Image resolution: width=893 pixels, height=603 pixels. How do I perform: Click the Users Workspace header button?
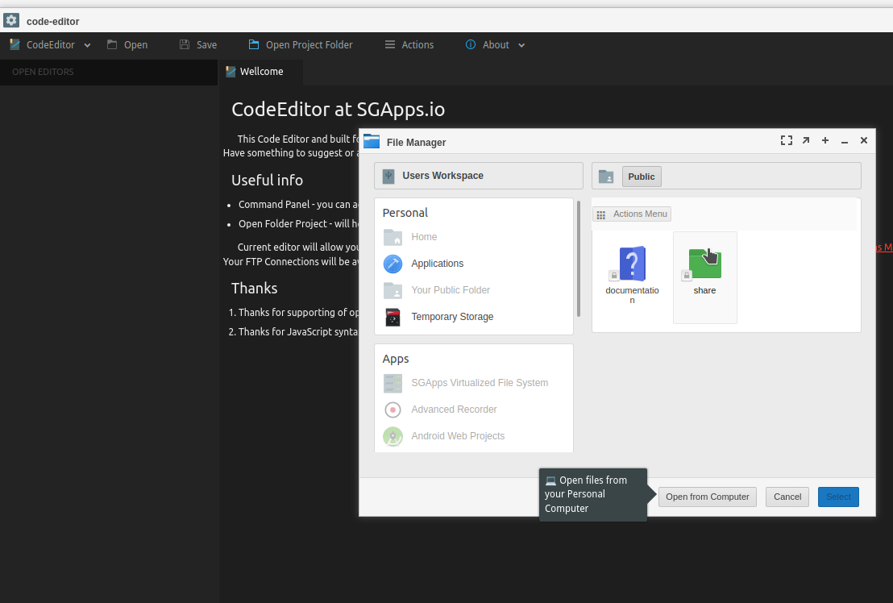point(479,176)
